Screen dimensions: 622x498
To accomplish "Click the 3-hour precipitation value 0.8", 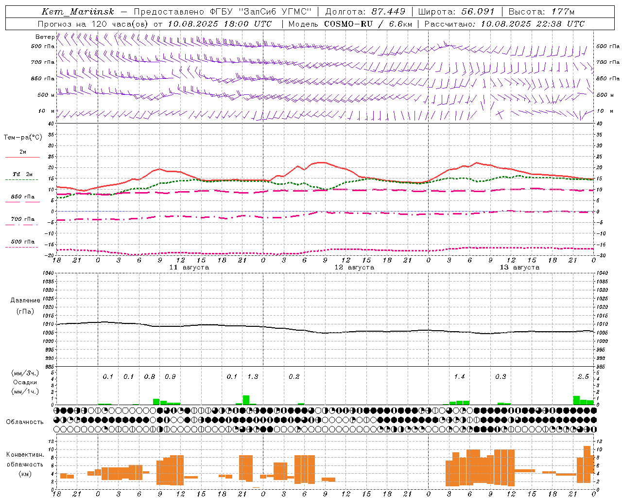I will tap(150, 377).
